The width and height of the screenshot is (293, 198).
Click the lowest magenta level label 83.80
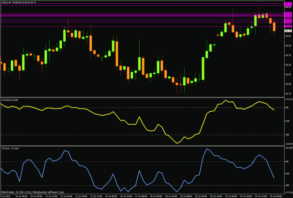(x=288, y=26)
